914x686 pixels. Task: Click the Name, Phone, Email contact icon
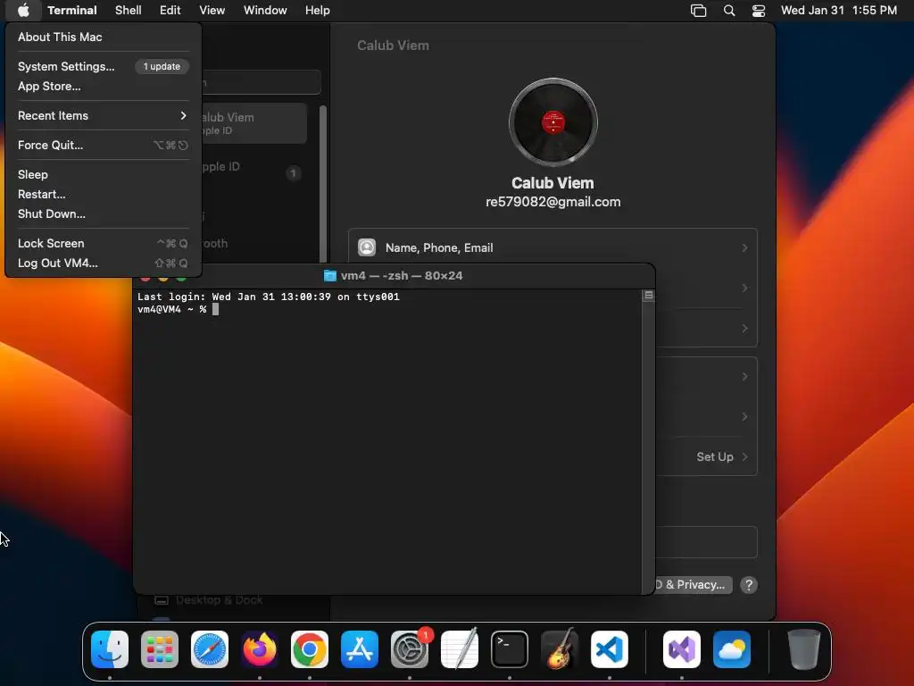367,248
